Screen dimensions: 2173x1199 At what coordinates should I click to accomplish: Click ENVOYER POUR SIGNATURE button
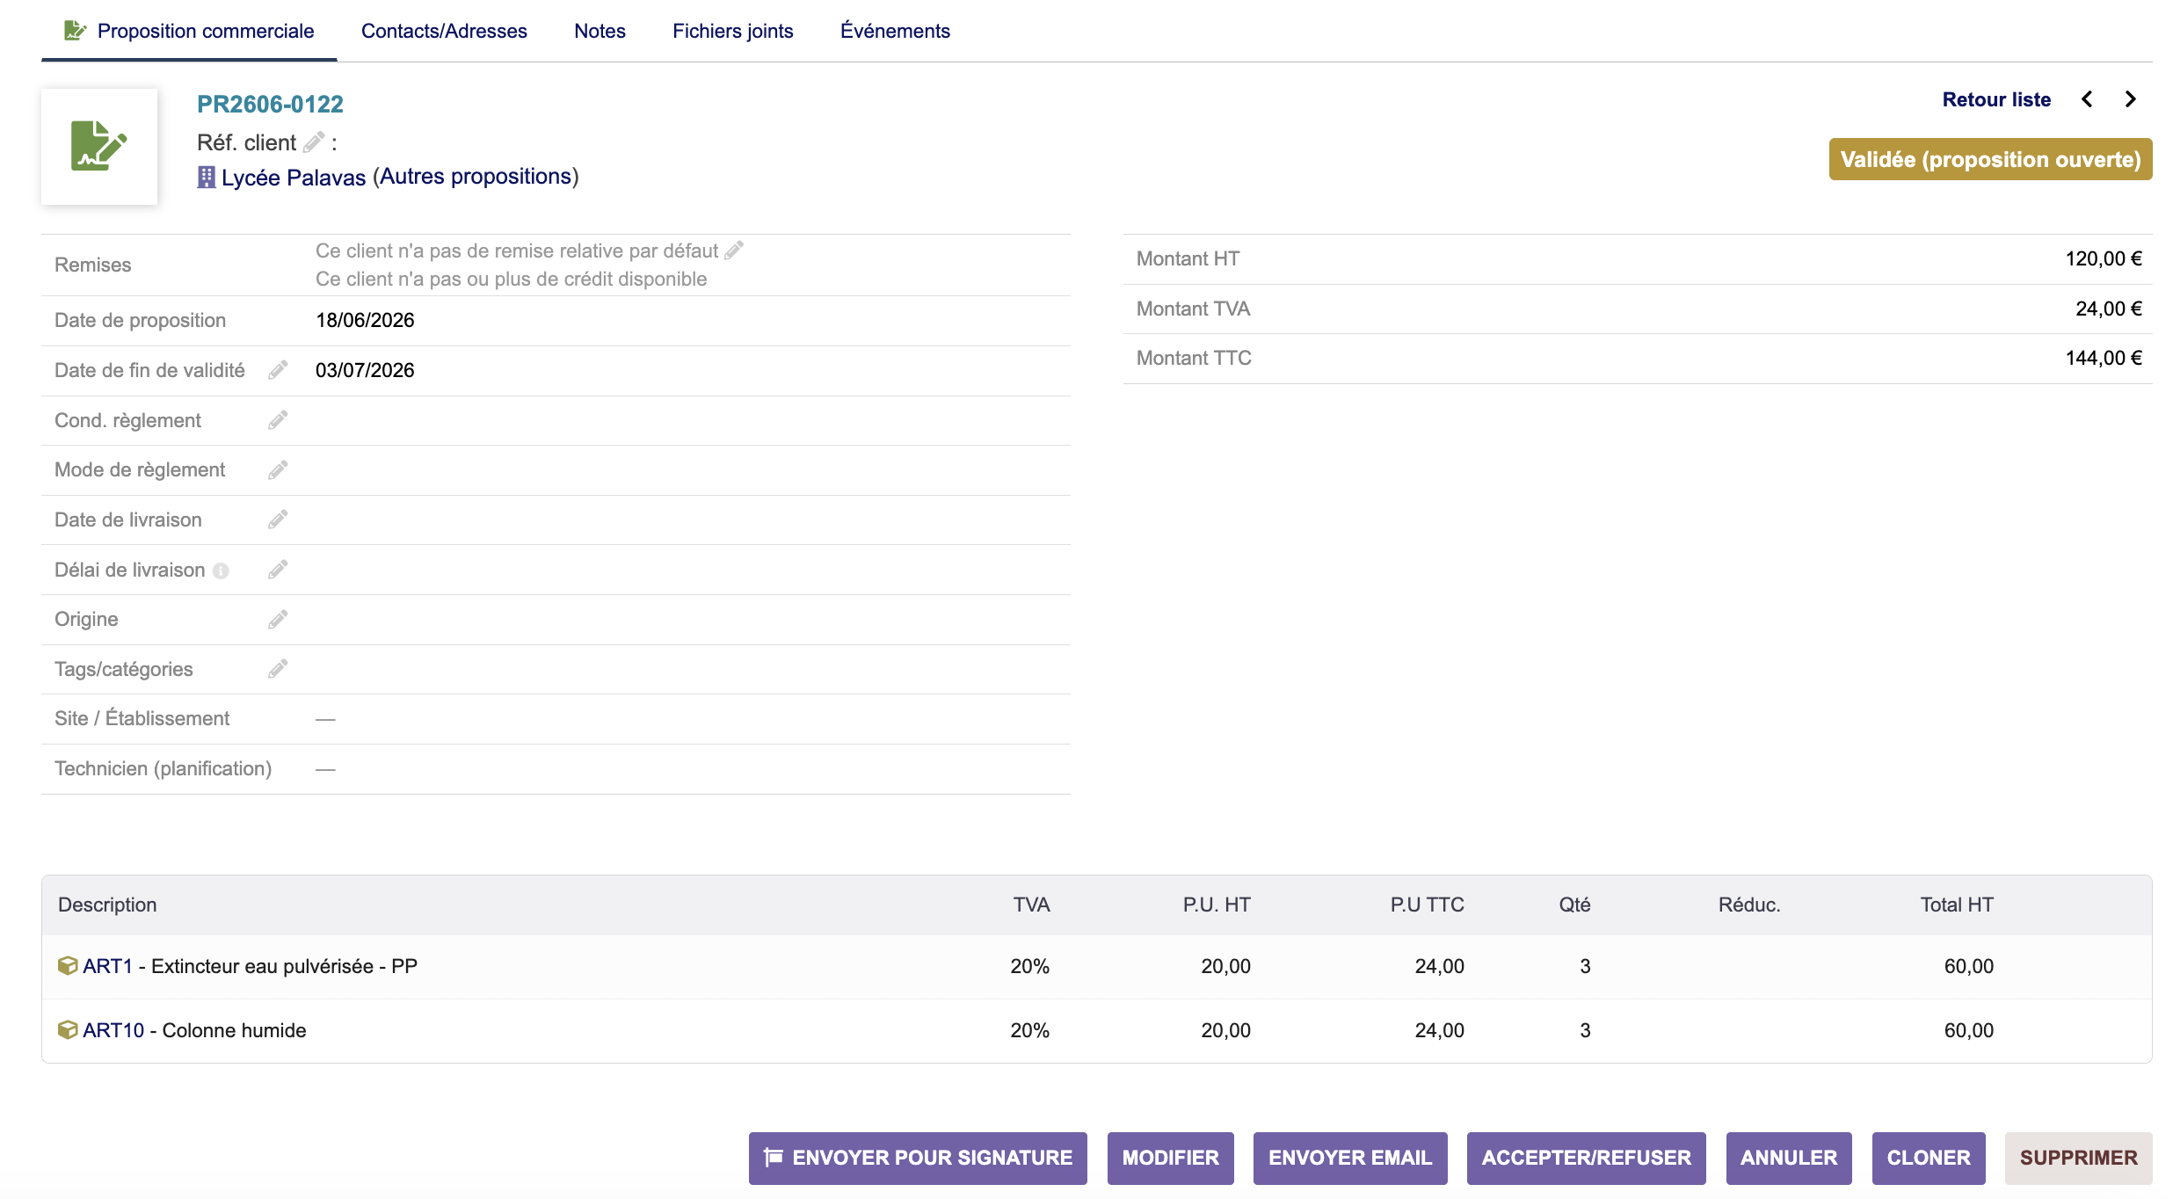(x=918, y=1158)
